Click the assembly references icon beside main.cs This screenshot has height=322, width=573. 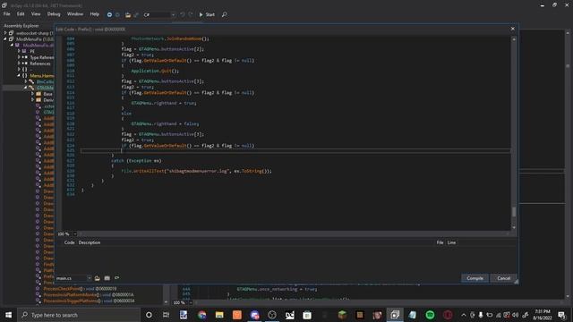(x=107, y=278)
